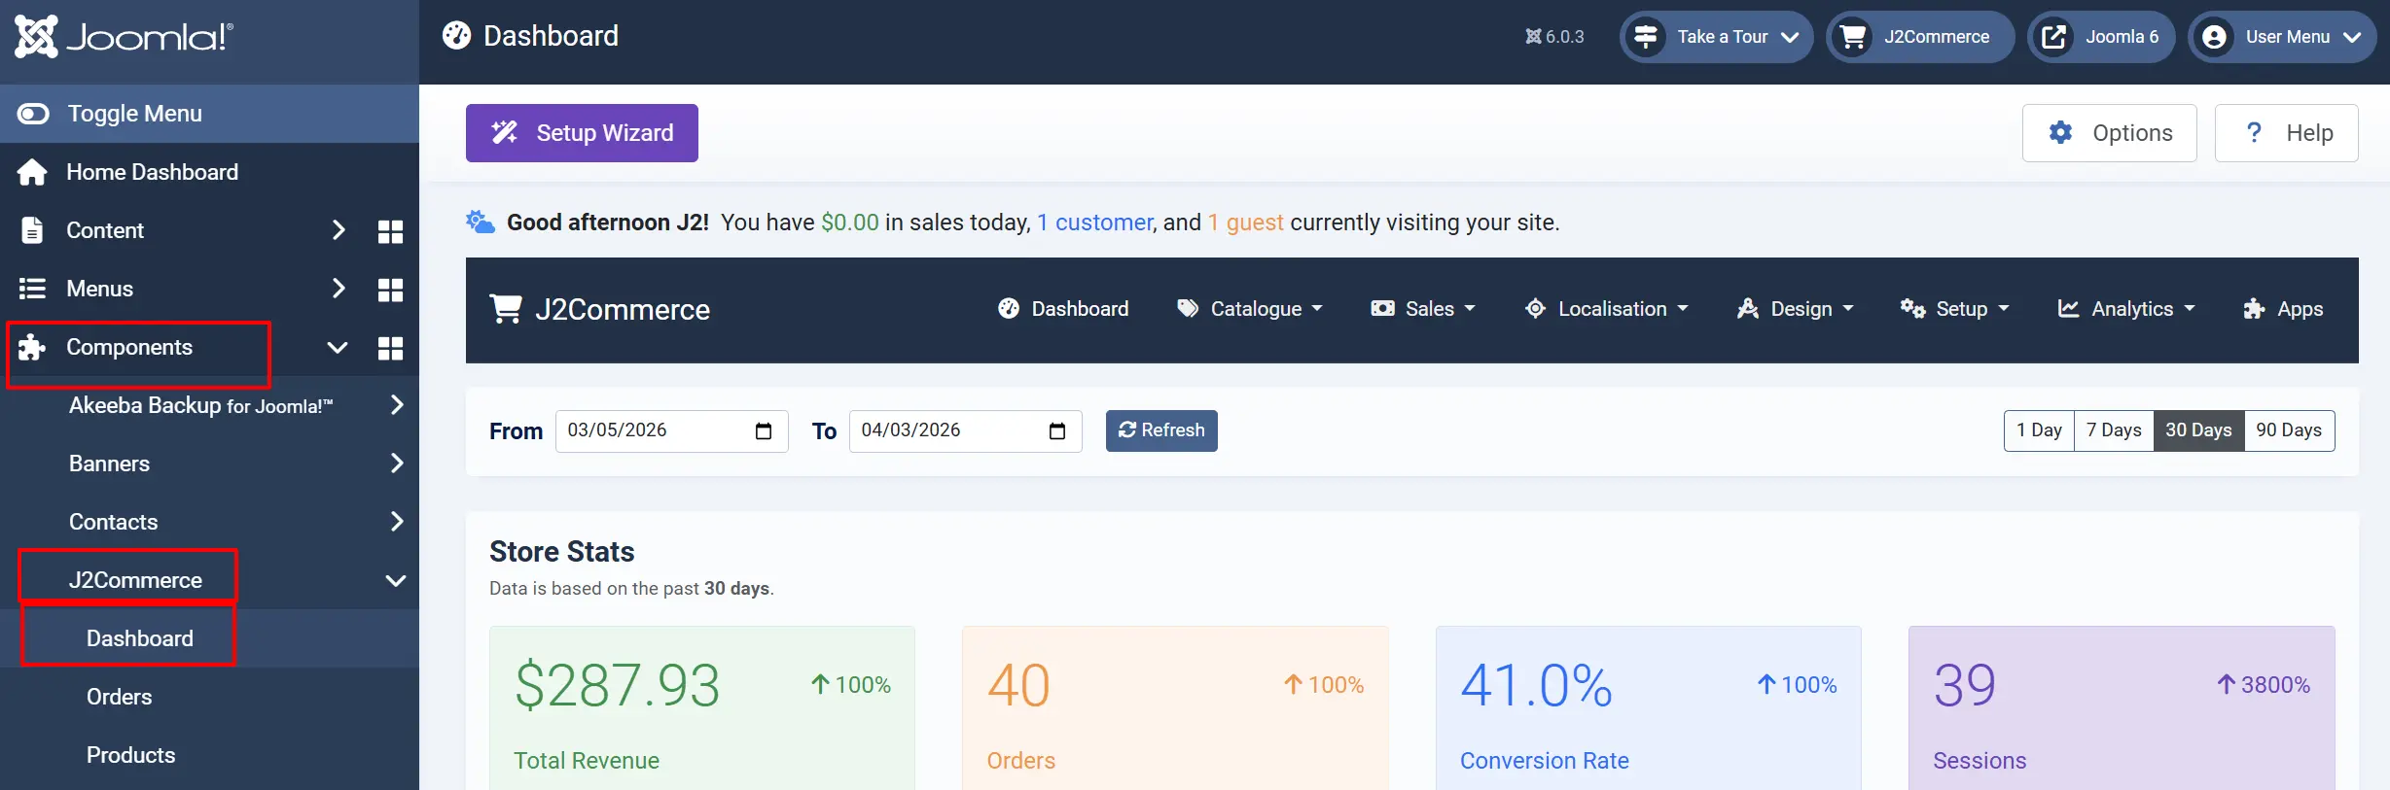Click the From date field
Image resolution: width=2390 pixels, height=790 pixels.
671,431
